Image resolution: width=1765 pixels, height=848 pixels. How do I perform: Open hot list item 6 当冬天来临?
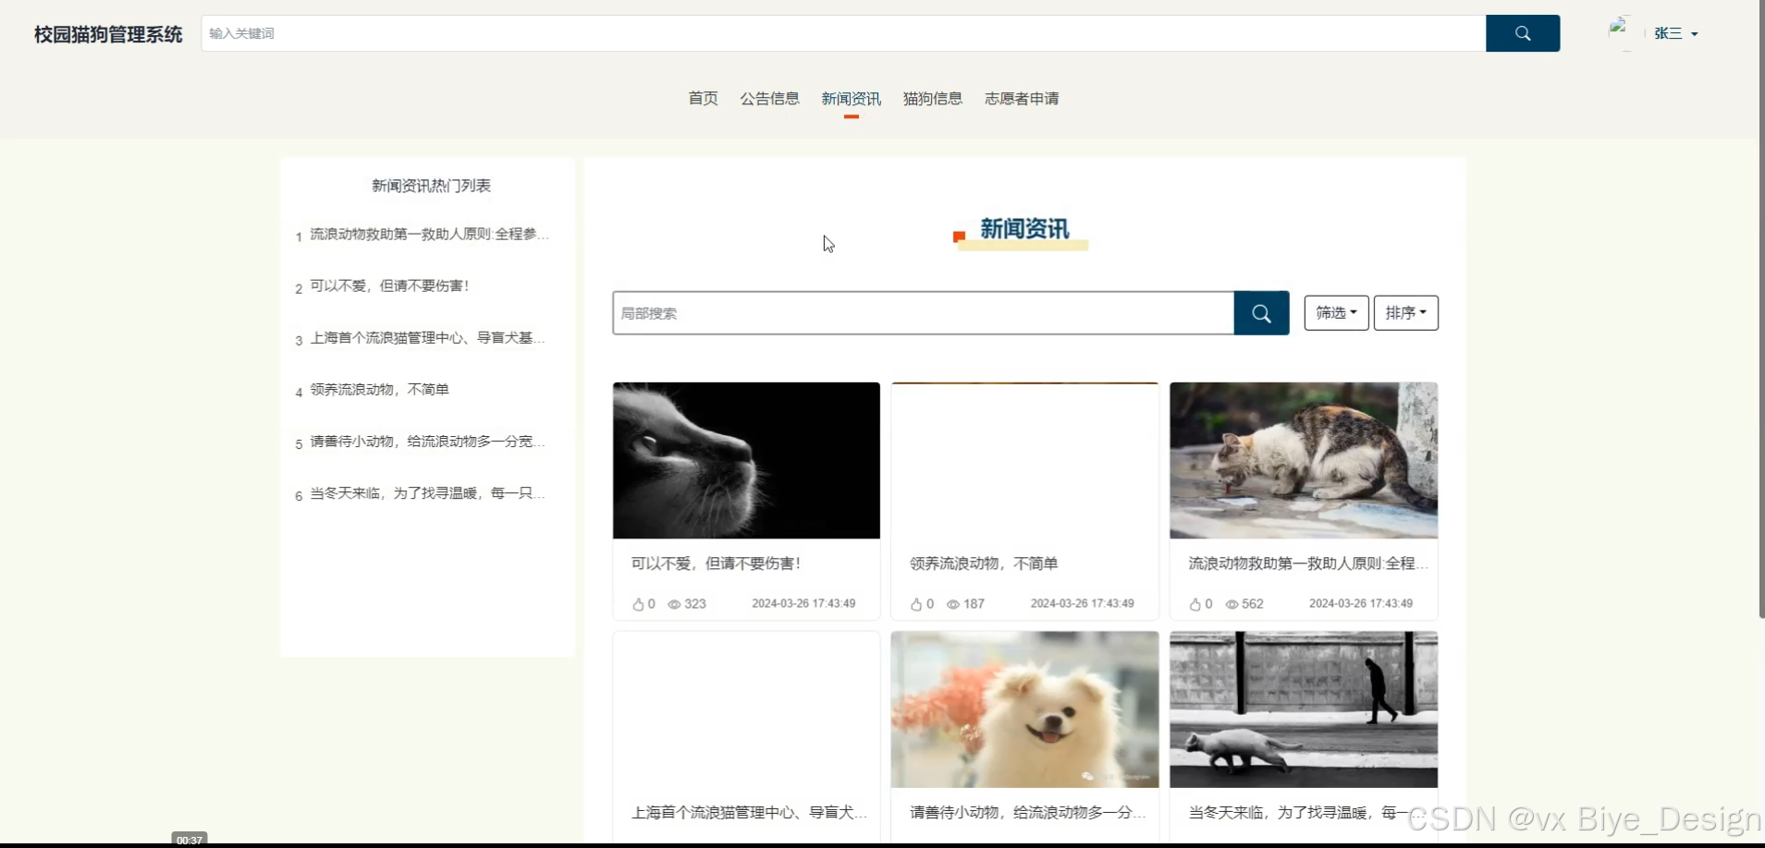pyautogui.click(x=427, y=493)
